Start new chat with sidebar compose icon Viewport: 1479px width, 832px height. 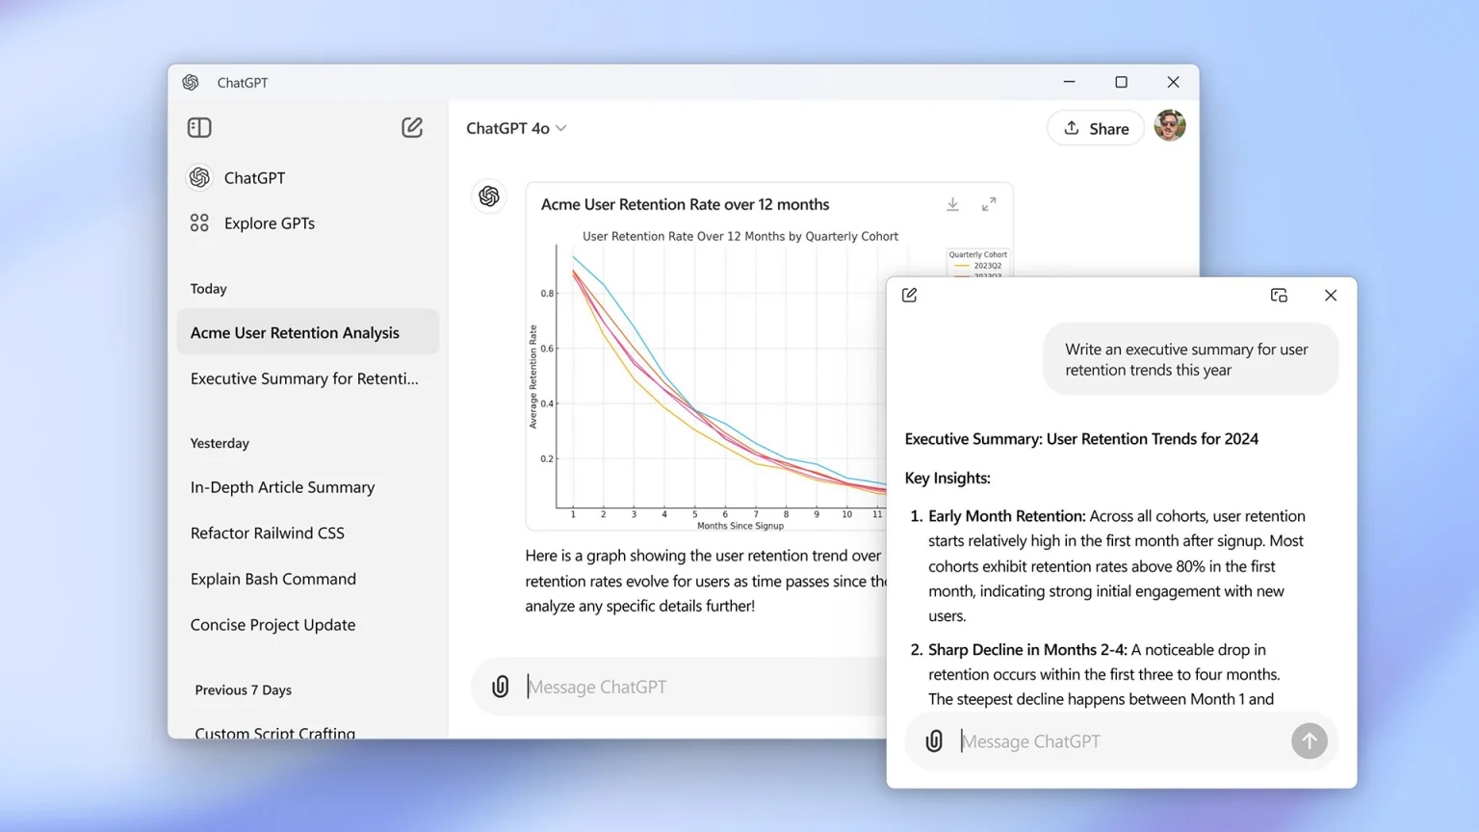412,127
